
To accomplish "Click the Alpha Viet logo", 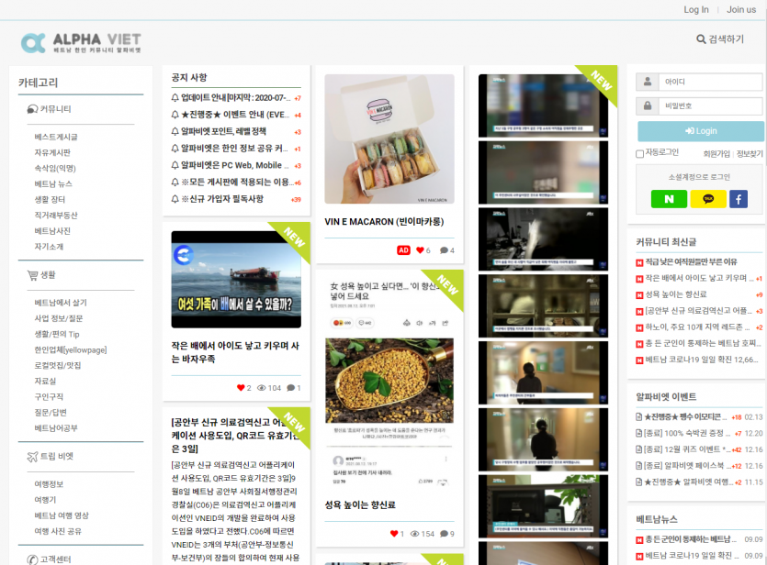I will pos(81,42).
